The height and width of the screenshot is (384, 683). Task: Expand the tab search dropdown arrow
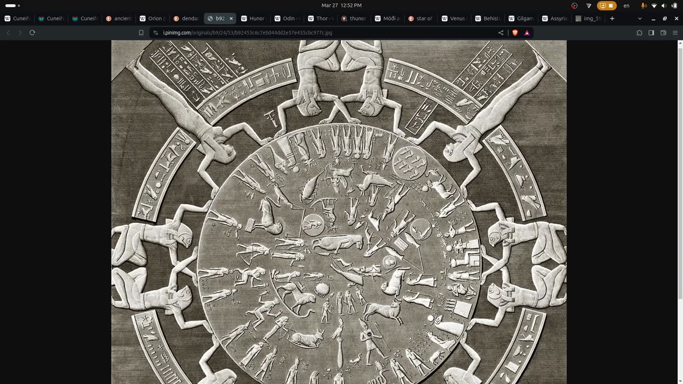[x=640, y=18]
